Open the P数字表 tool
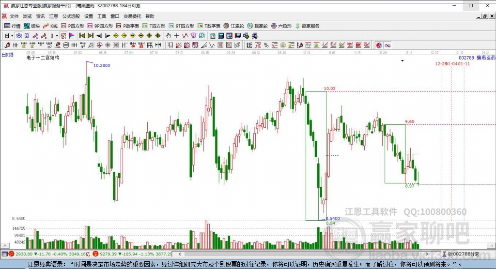The height and width of the screenshot is (269, 496). (x=127, y=26)
